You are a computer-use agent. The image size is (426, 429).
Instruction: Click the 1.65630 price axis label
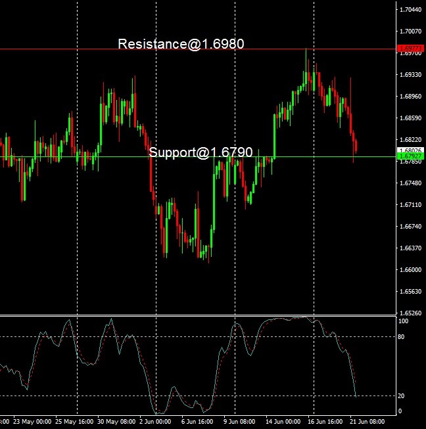tap(410, 292)
